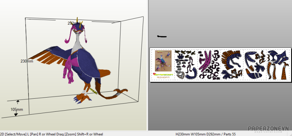Select the cover photo on the first pattern page
Viewport: 292px width, 136px height.
pyautogui.click(x=163, y=61)
